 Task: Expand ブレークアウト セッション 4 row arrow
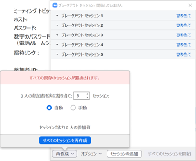pyautogui.click(x=57, y=45)
